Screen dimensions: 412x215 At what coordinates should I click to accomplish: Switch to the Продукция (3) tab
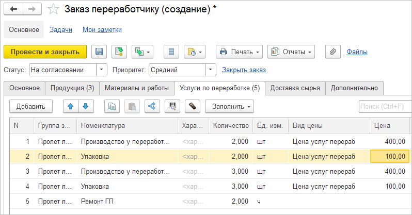(x=72, y=88)
